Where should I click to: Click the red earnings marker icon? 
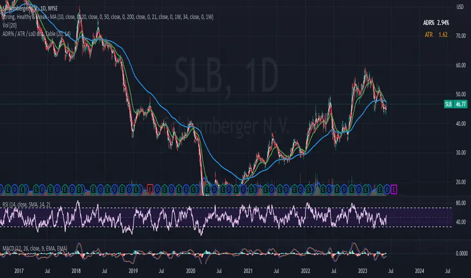(x=150, y=190)
